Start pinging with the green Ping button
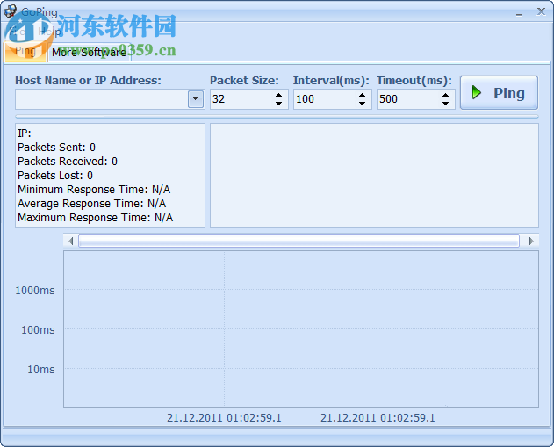This screenshot has height=447, width=554. tap(499, 93)
